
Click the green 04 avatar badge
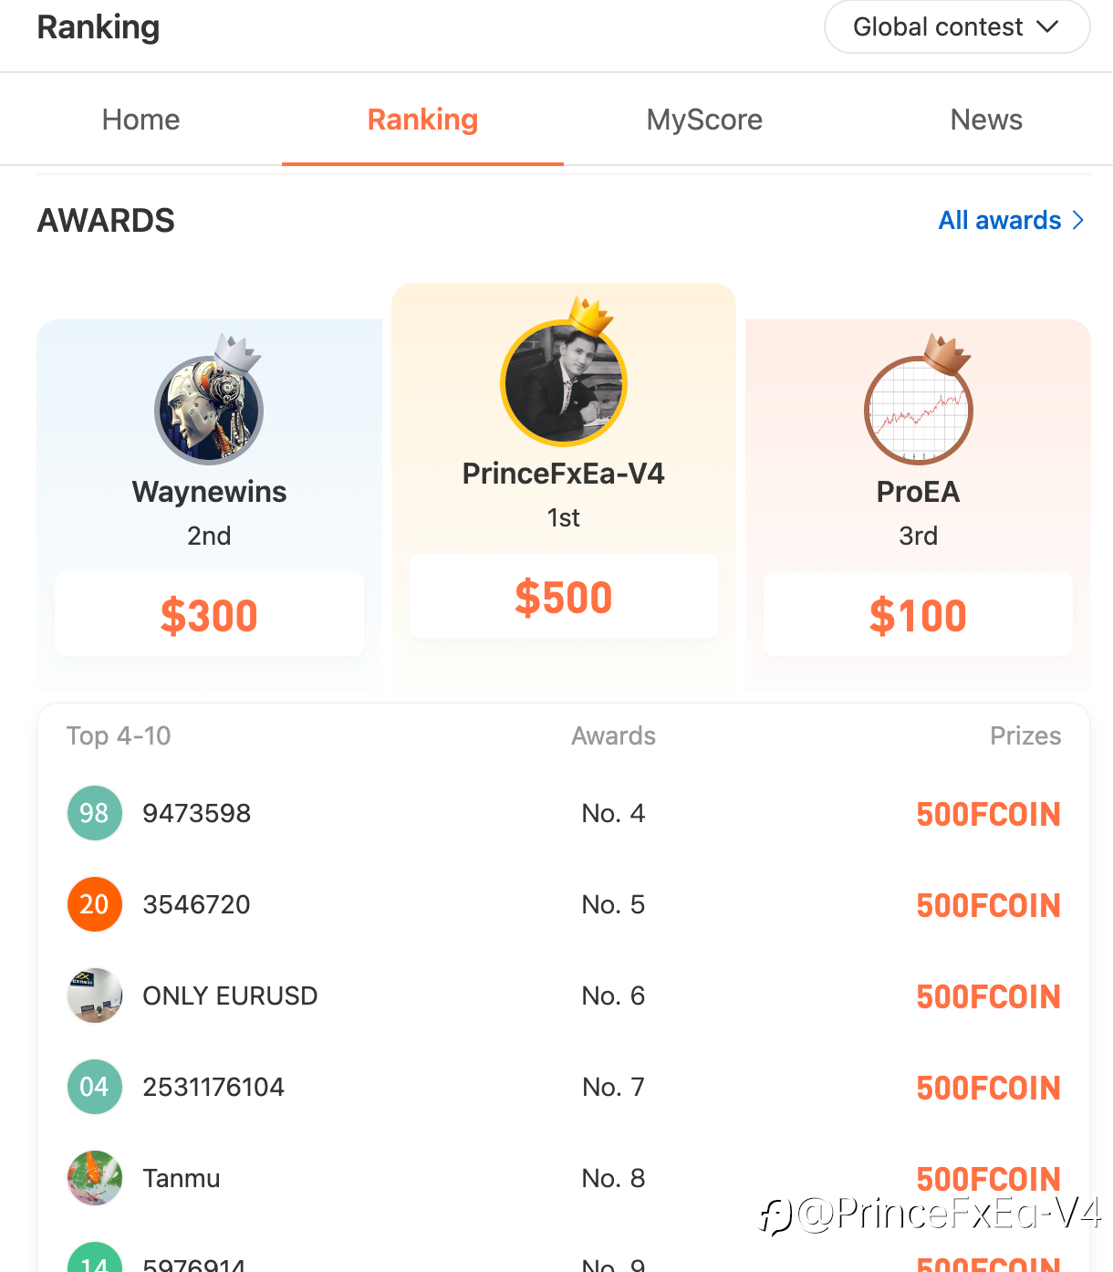95,1087
